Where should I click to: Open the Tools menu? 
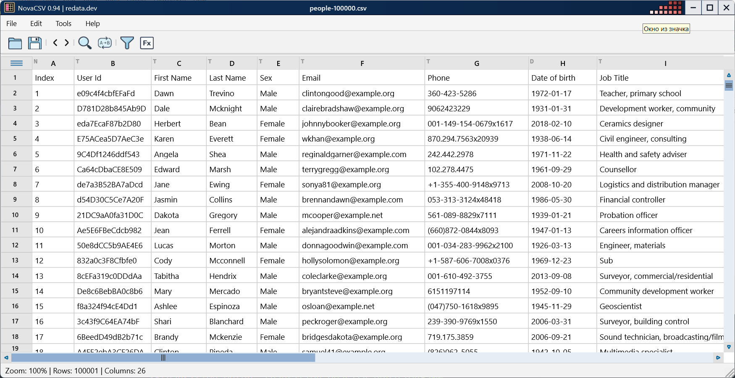pos(63,24)
